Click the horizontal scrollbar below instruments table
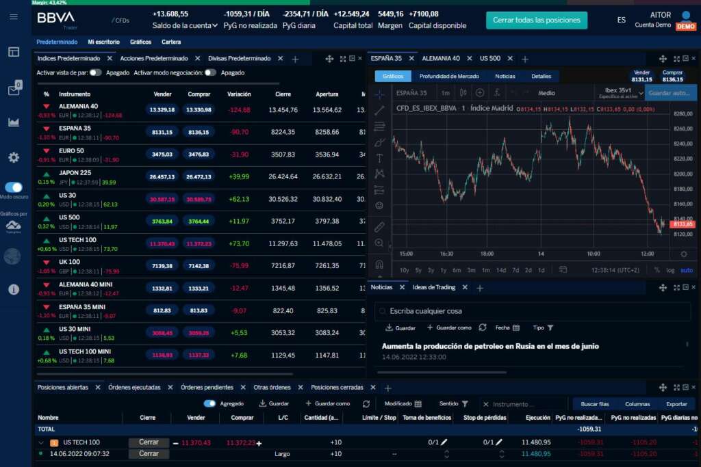701x467 pixels. tap(164, 374)
